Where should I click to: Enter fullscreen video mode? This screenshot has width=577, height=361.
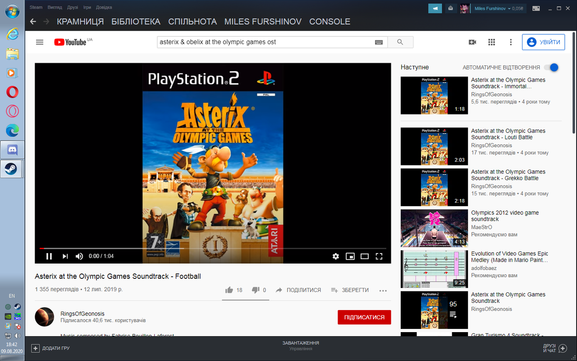379,256
